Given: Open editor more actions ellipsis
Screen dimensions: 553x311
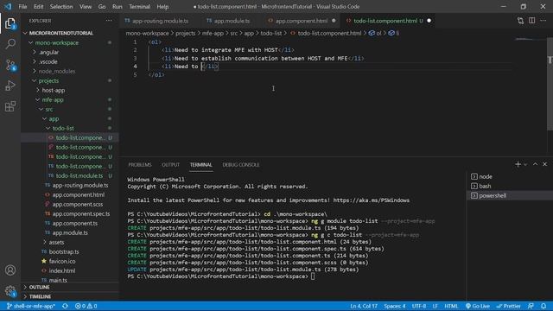Looking at the screenshot, I should coord(543,21).
